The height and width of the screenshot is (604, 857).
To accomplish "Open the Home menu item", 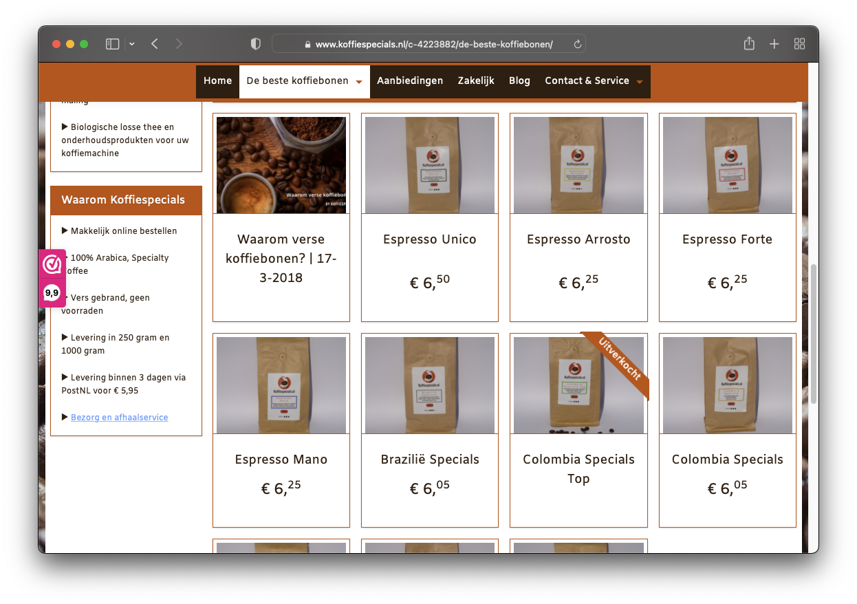I will point(217,81).
